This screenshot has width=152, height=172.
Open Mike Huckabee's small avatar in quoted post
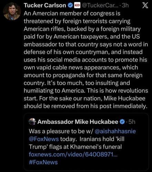point(32,122)
